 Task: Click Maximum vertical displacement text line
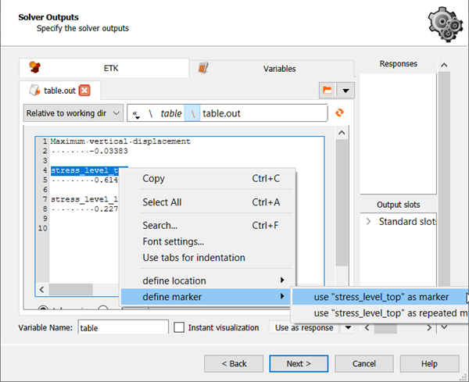point(120,141)
